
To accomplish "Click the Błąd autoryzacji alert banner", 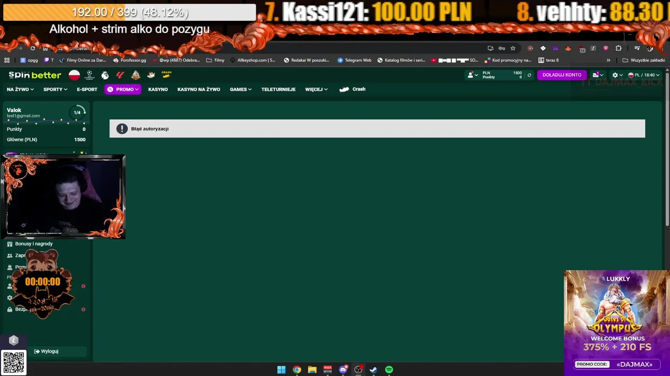I will point(377,128).
